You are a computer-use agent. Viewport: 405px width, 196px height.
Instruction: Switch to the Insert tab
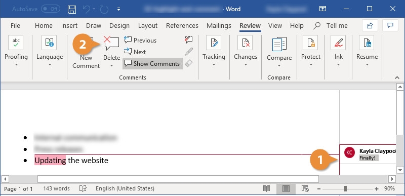[x=69, y=25]
